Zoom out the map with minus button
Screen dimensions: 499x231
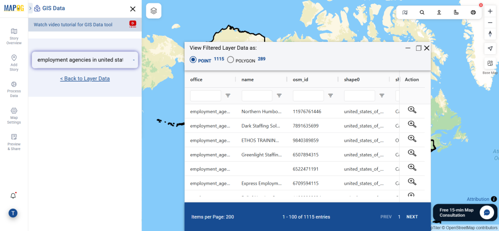click(490, 22)
